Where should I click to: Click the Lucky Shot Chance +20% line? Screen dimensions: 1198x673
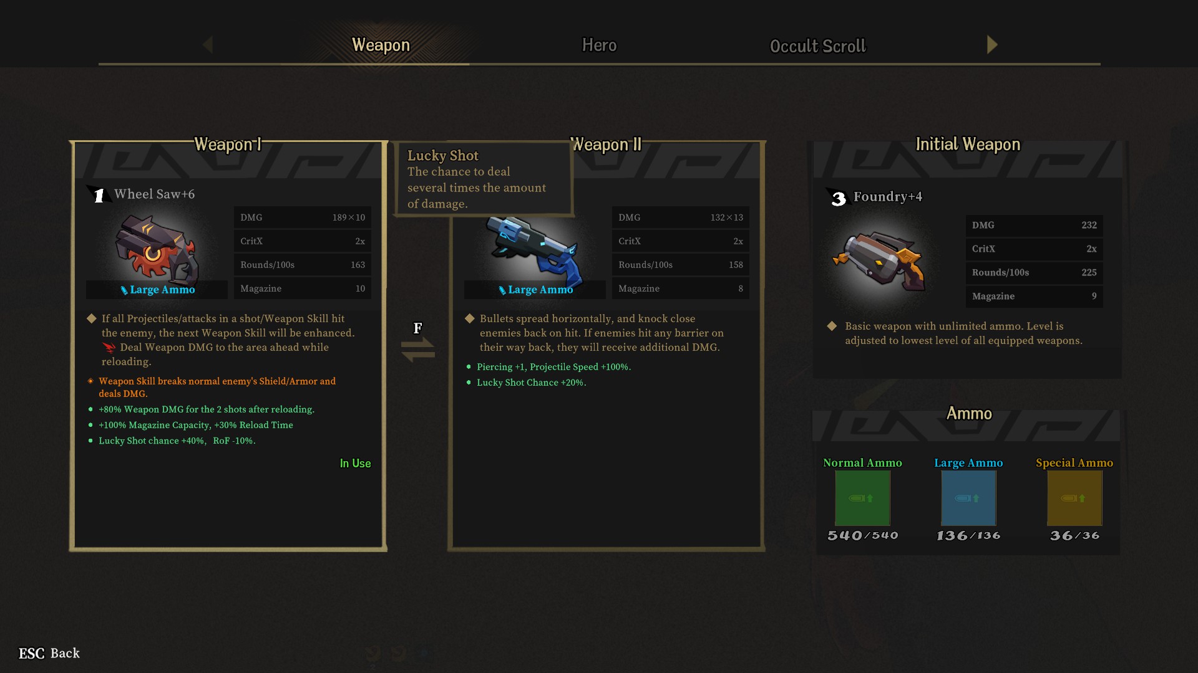click(531, 383)
